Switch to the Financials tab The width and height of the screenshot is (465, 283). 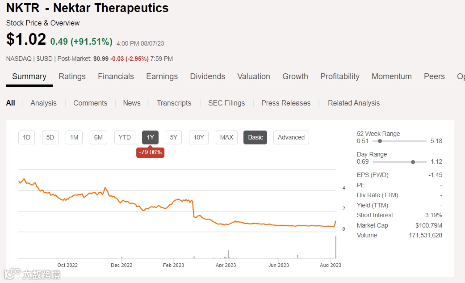pyautogui.click(x=116, y=76)
